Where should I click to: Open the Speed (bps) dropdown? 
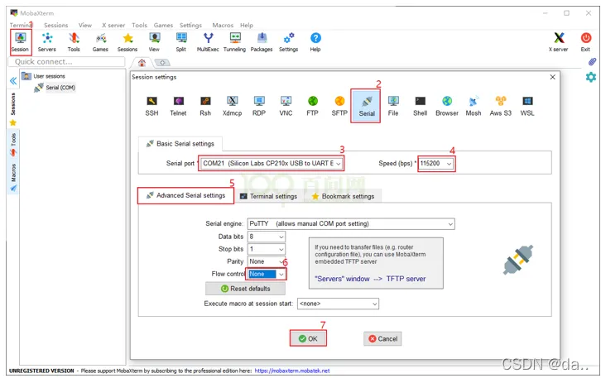(x=436, y=164)
